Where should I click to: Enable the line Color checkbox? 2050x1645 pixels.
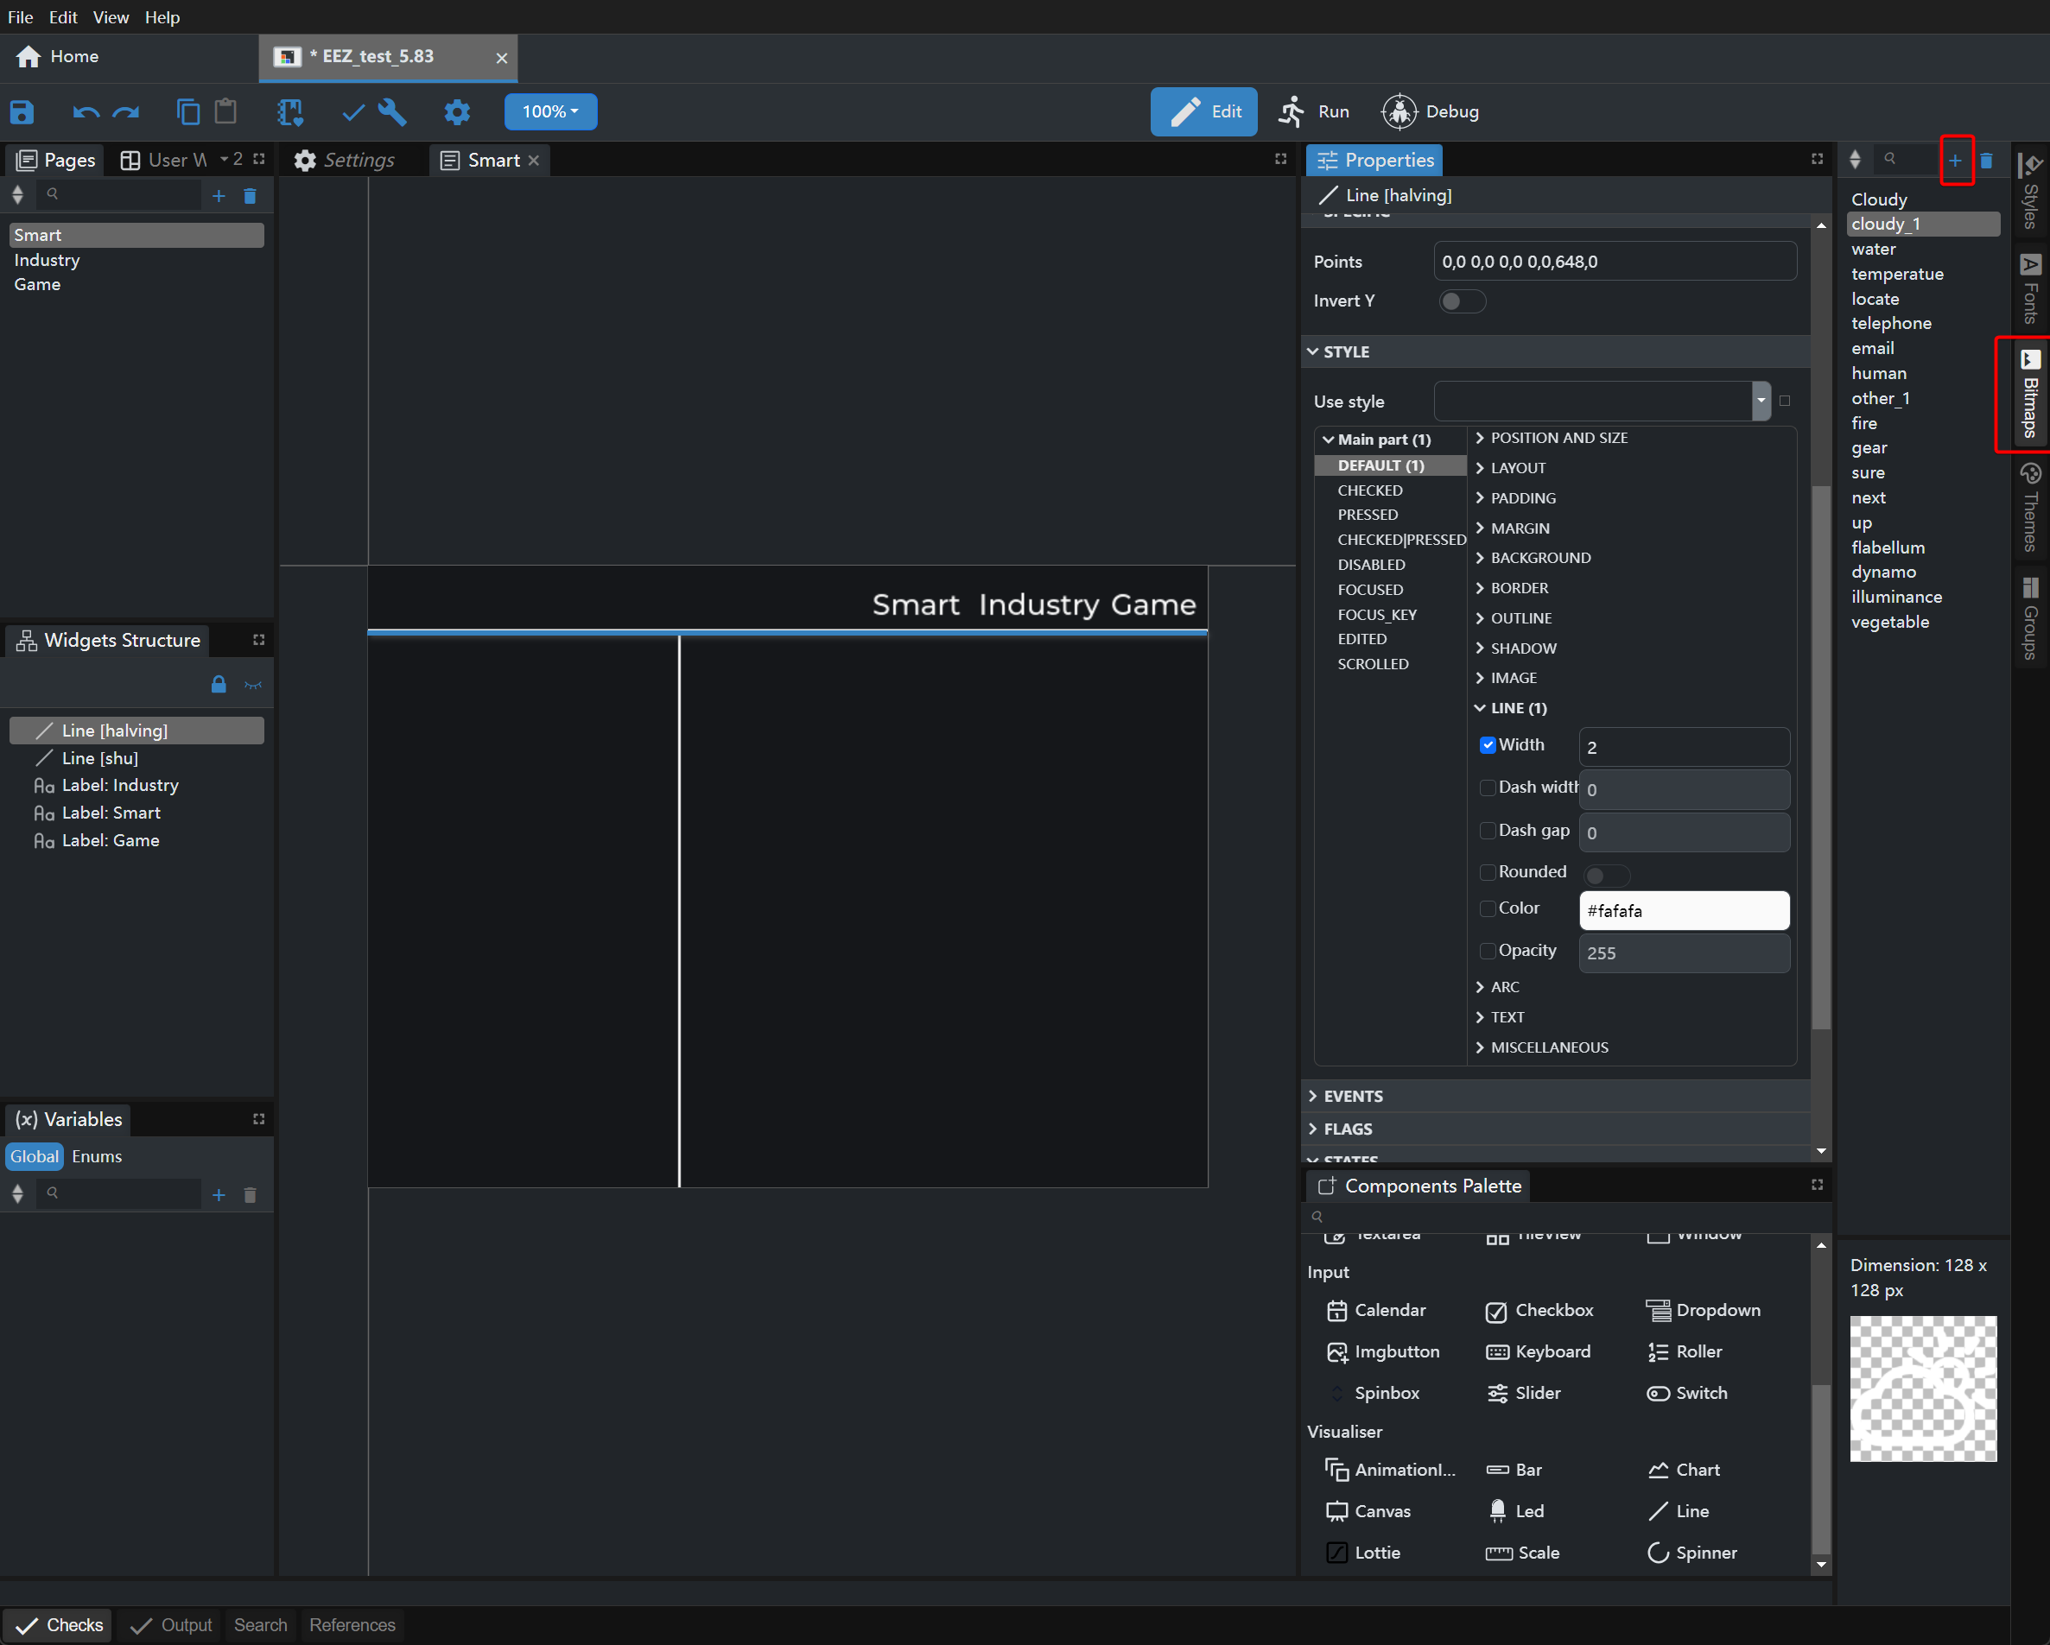pyautogui.click(x=1488, y=908)
